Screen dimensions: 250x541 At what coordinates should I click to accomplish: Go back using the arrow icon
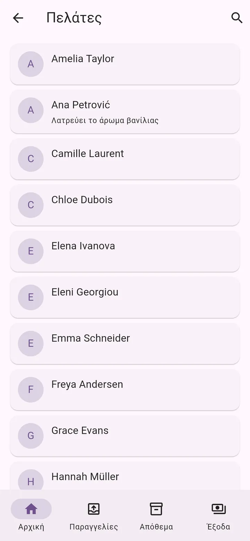click(18, 18)
